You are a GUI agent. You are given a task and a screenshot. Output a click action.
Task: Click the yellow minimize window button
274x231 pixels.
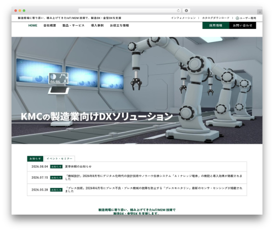point(20,10)
